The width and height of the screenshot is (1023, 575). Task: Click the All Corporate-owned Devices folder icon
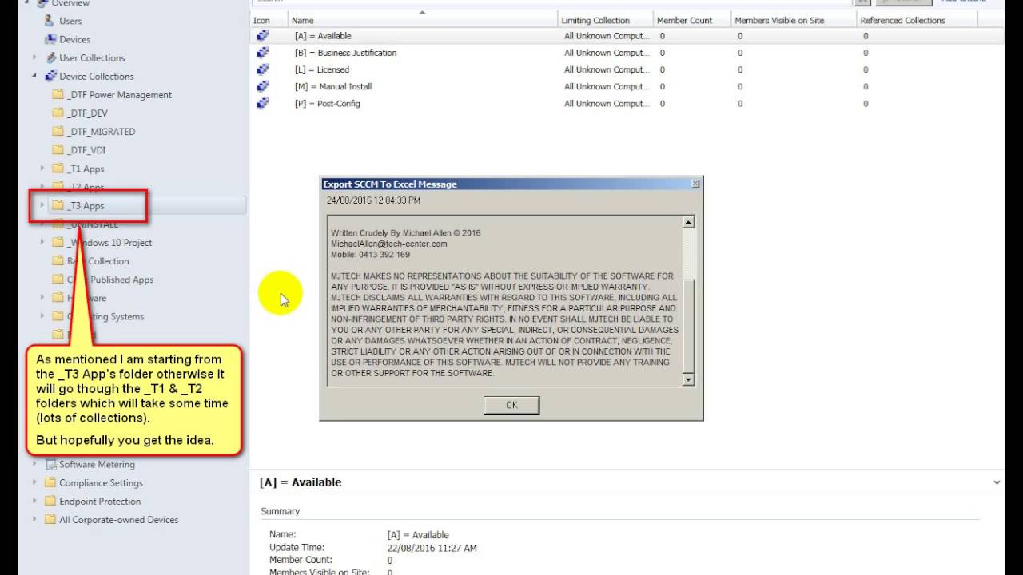(51, 519)
